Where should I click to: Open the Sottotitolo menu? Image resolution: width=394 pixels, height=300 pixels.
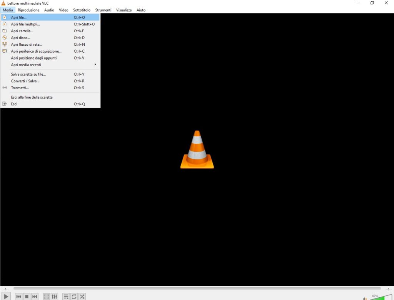tap(82, 10)
